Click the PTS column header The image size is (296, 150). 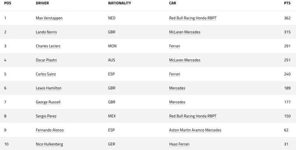tap(287, 3)
